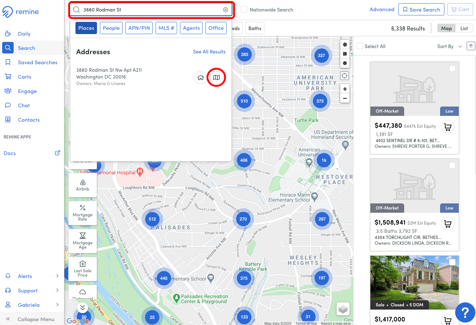Click the map Terms of Use link

coord(306,323)
